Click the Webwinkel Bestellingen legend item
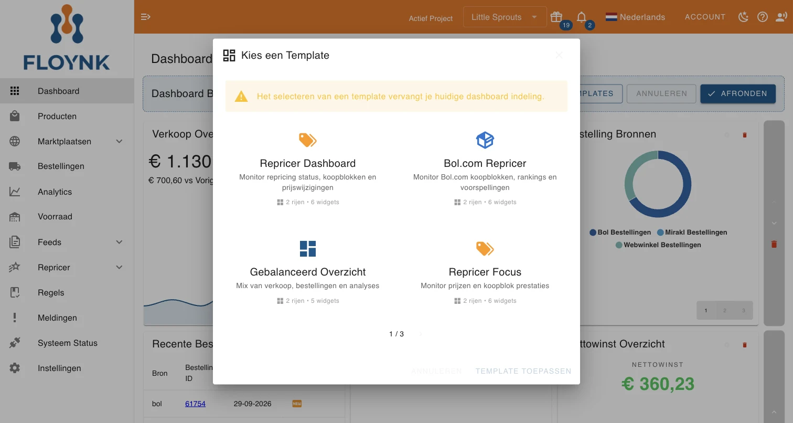793x423 pixels. (658, 245)
